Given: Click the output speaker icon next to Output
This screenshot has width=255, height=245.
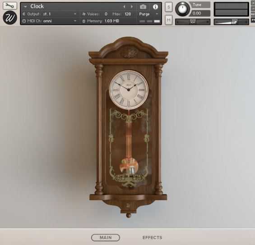Looking at the screenshot, I should click(x=24, y=14).
